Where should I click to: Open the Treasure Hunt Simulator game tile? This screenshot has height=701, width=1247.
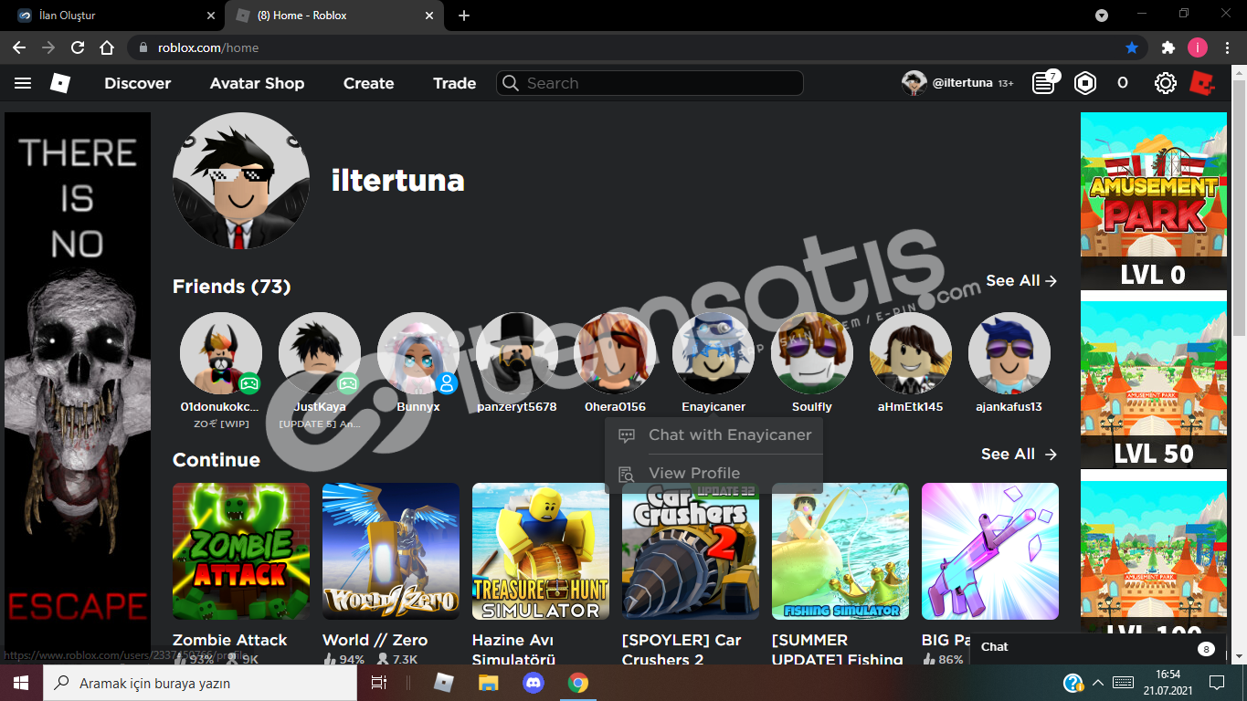541,551
